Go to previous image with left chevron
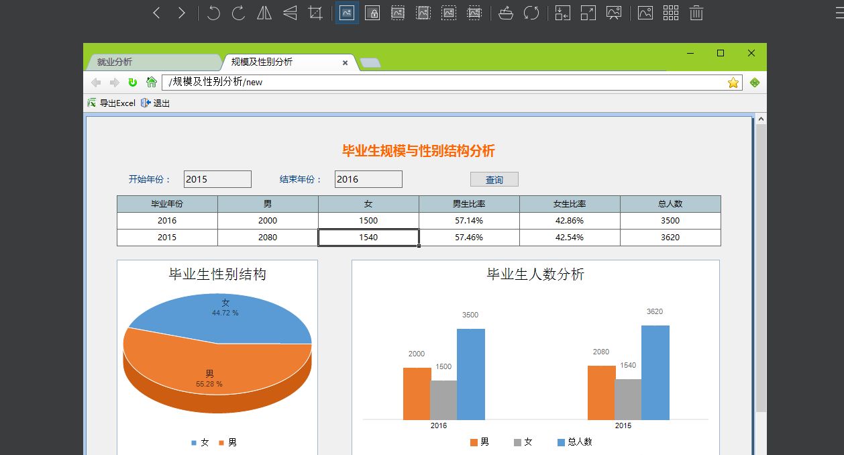The height and width of the screenshot is (455, 844). (x=156, y=13)
